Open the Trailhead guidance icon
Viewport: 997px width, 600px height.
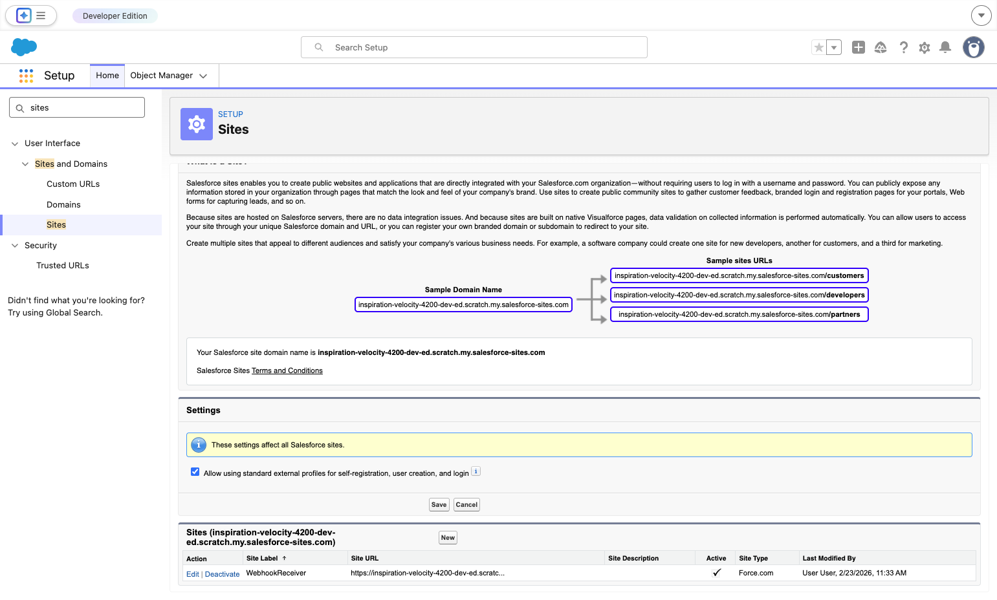coord(881,47)
